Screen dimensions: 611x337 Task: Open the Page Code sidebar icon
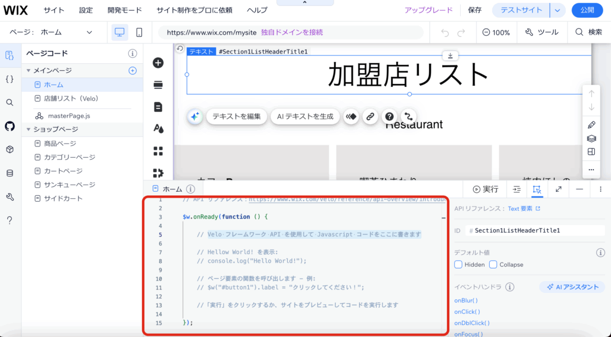[x=10, y=55]
